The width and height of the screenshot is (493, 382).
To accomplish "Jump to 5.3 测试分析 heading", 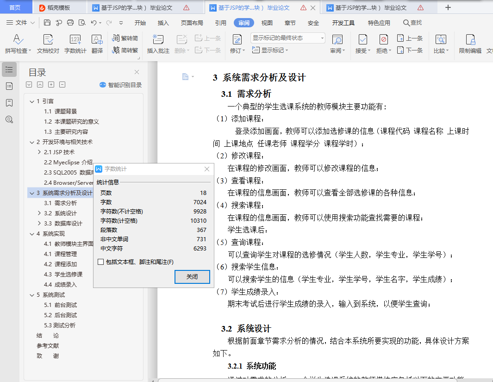I will (60, 326).
